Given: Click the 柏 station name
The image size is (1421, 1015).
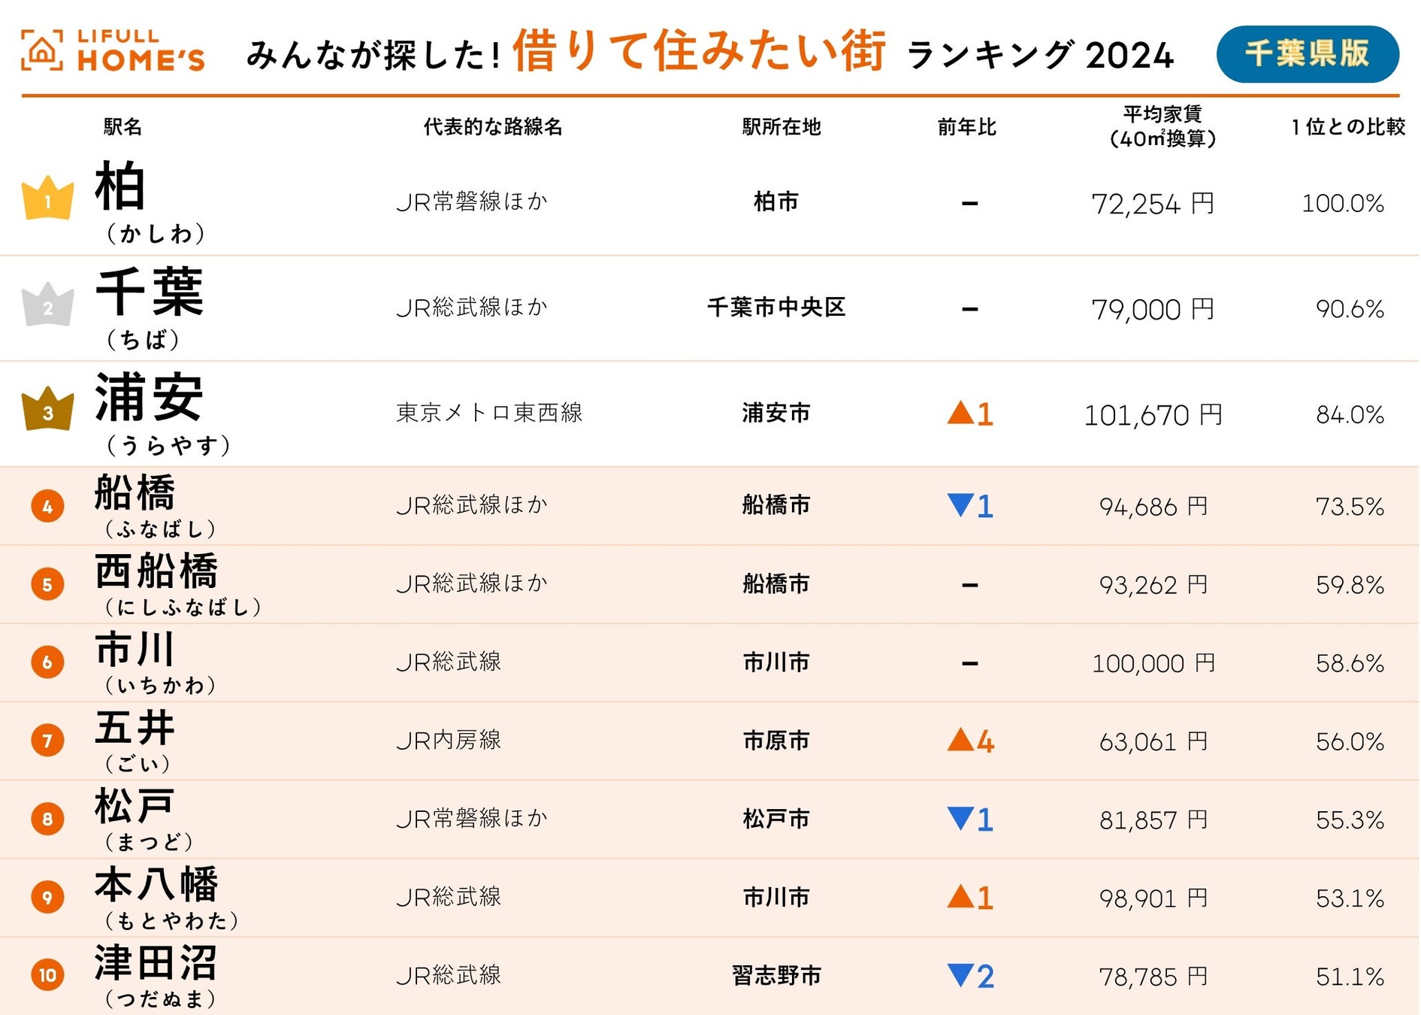Looking at the screenshot, I should pyautogui.click(x=120, y=187).
